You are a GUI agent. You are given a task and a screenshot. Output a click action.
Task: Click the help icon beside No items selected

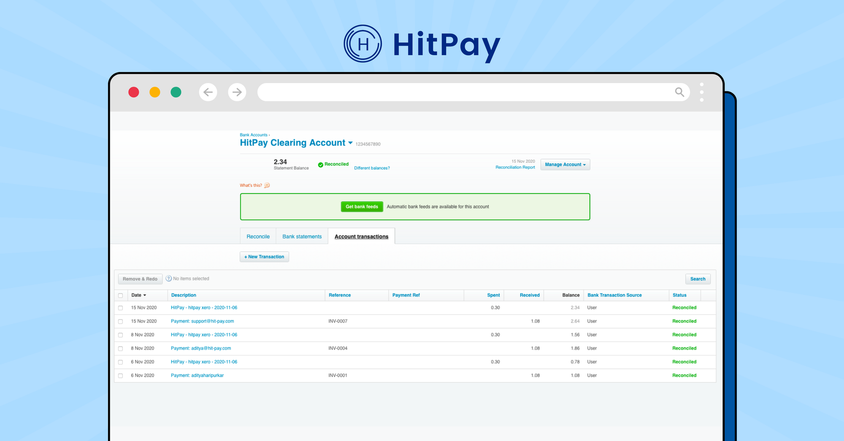pos(169,279)
